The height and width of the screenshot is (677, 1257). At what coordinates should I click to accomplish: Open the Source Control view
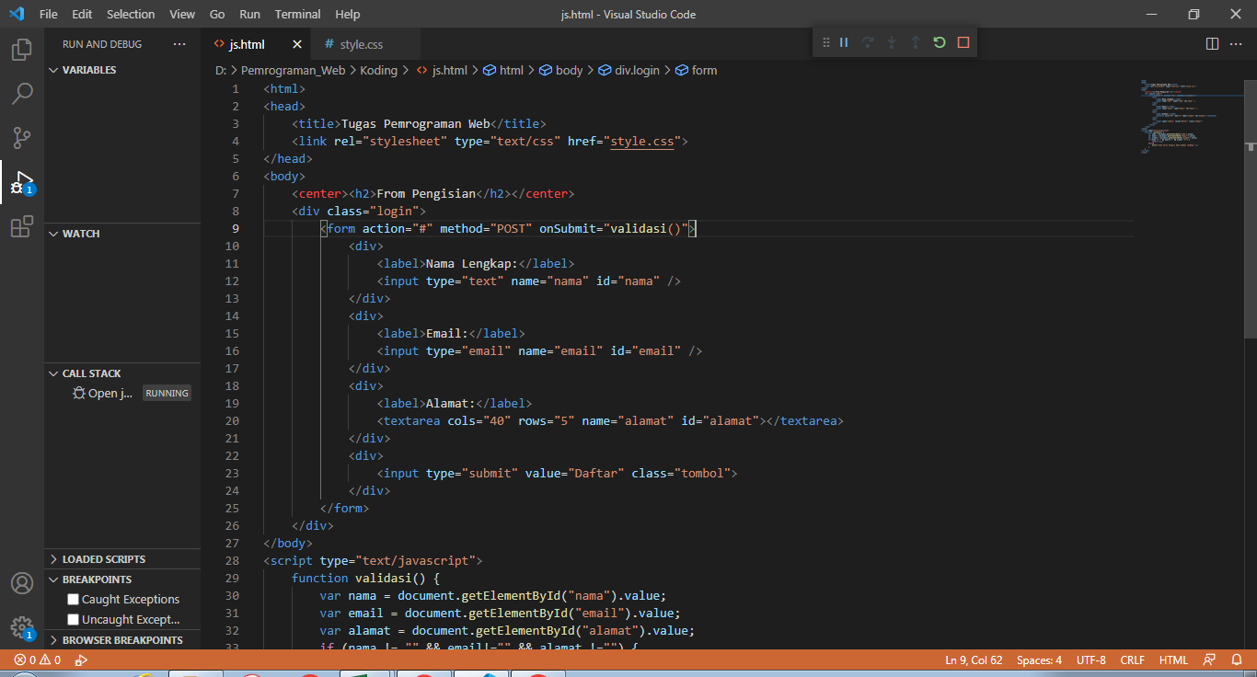[21, 137]
